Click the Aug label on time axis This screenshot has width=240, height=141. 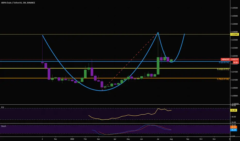tap(171, 139)
